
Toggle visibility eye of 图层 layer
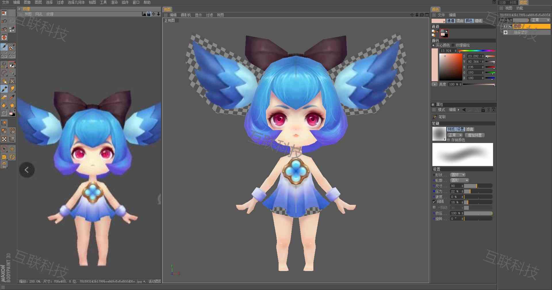[506, 26]
